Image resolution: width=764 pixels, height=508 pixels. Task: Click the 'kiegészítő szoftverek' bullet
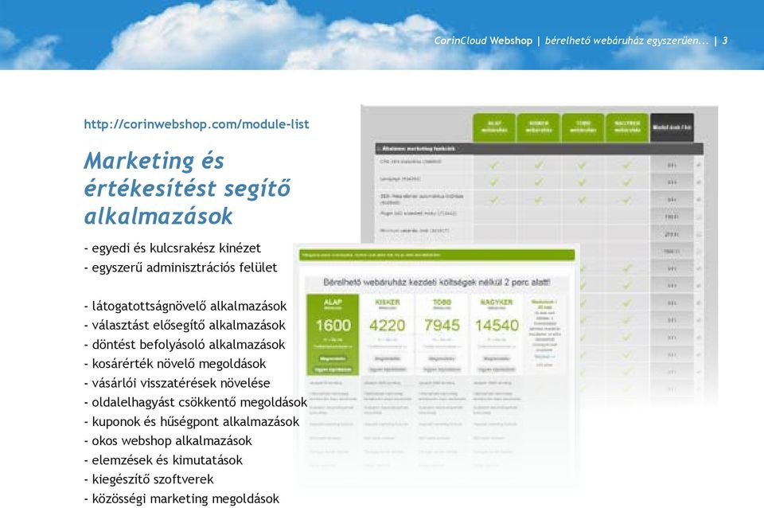tap(149, 479)
